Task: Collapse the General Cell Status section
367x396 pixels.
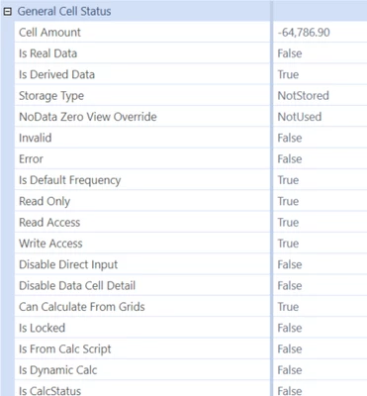Action: 8,12
